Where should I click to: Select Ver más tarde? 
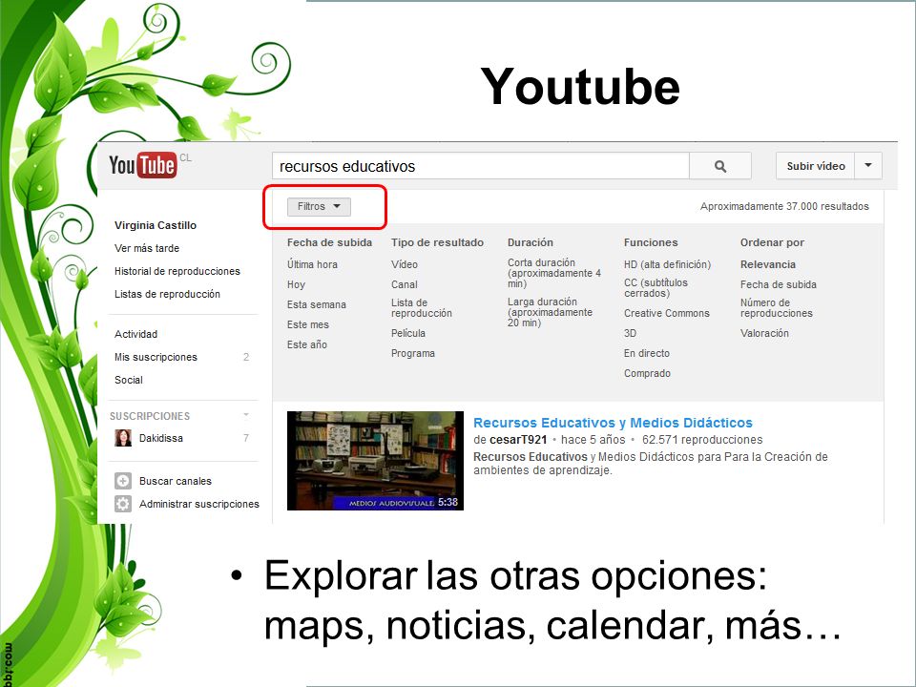[147, 248]
